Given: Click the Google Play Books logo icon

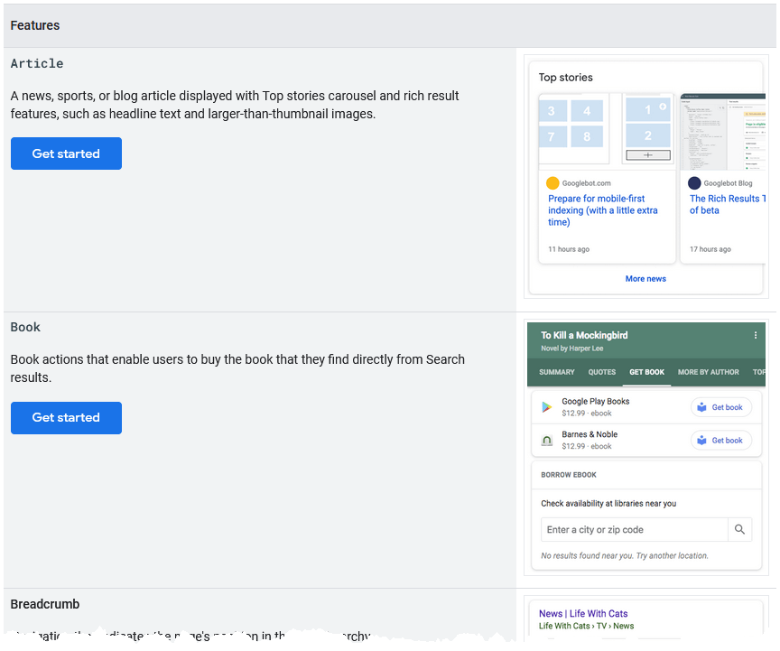Looking at the screenshot, I should (547, 407).
